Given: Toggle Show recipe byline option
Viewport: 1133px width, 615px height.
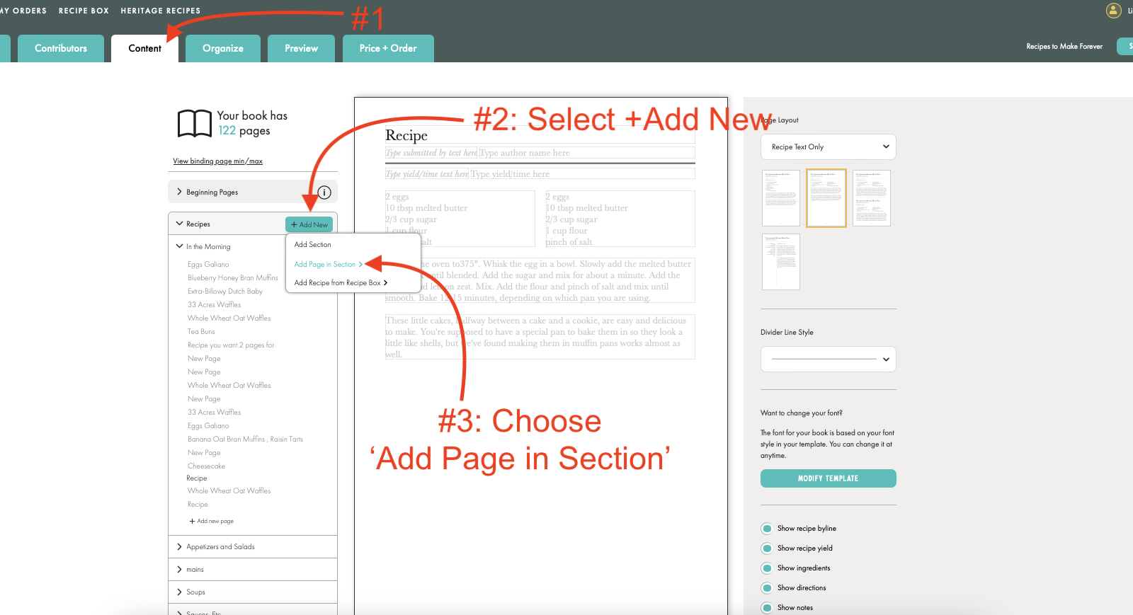Looking at the screenshot, I should [x=767, y=529].
